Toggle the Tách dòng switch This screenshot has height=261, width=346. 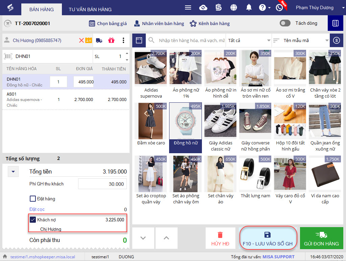285,23
